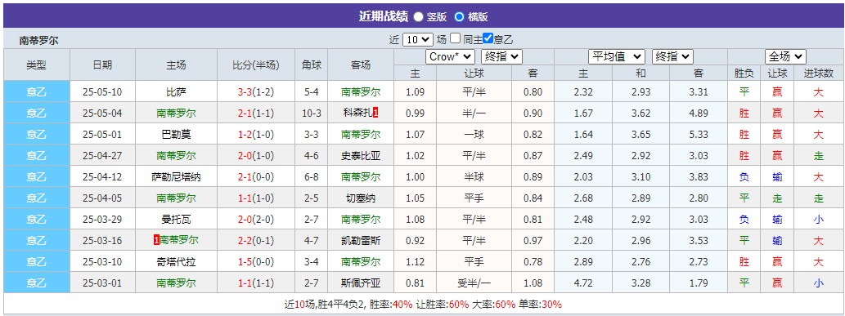Screen dimensions: 845x316
Task: Click away team 凯勒雷斯 in 25-03-16 row
Action: (361, 241)
